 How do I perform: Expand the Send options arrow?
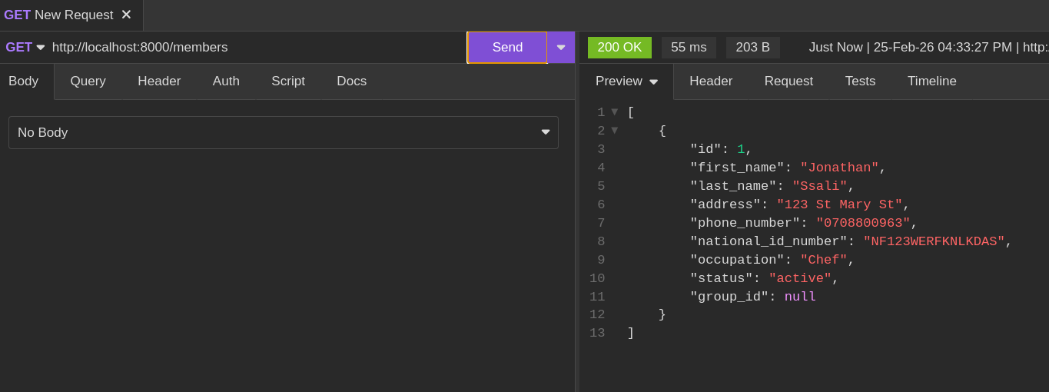tap(561, 48)
